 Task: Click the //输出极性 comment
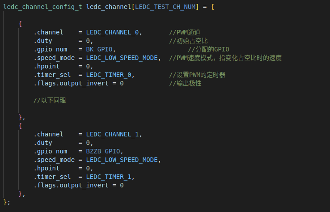(185, 83)
